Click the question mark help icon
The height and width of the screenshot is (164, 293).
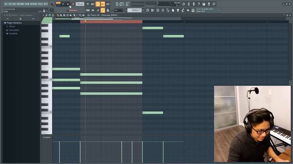click(x=199, y=4)
